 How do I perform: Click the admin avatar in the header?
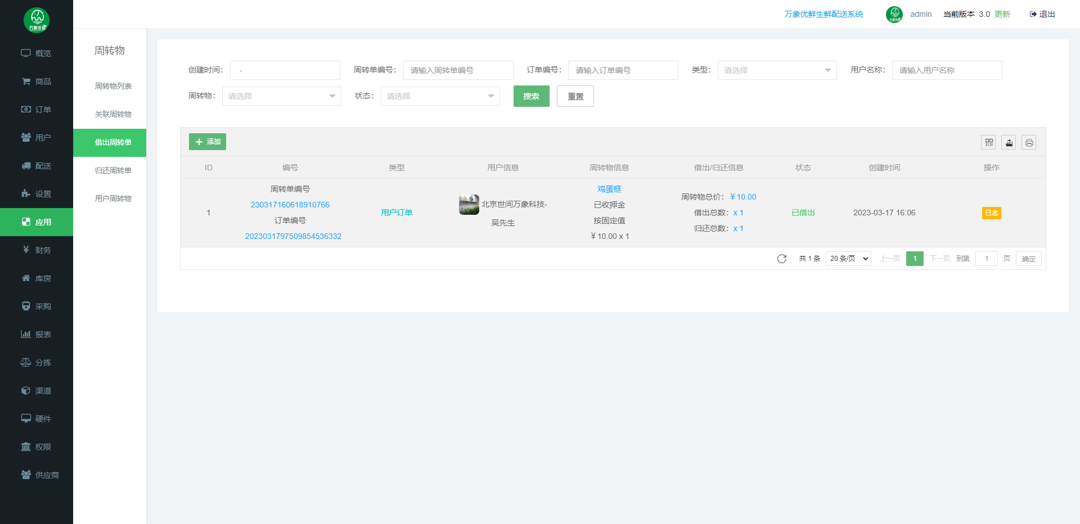tap(894, 15)
